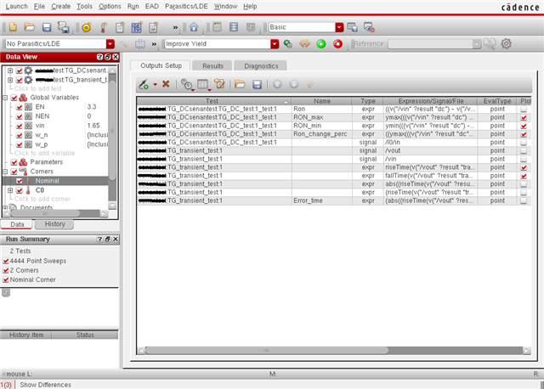Viewport: 544px width, 389px height.
Task: Click 'Click to add corner' link
Action: (x=42, y=200)
